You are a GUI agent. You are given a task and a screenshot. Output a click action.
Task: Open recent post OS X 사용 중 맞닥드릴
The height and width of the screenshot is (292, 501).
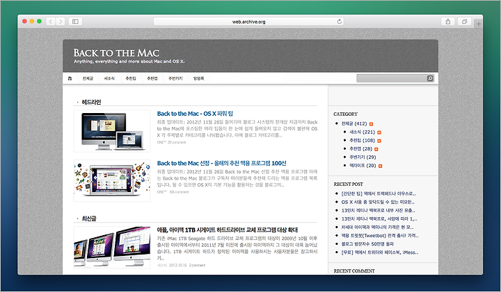click(x=378, y=203)
